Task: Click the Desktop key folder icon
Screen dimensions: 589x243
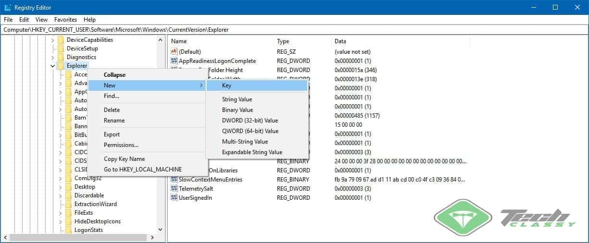Action: click(x=68, y=187)
